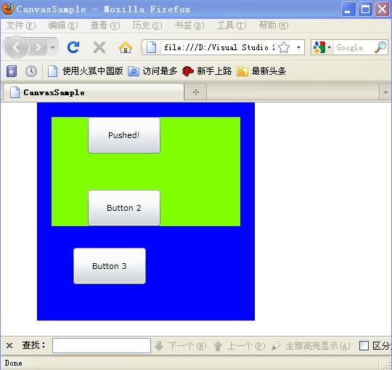Click the file:///D:/Visual Studio address field
Image resolution: width=392 pixels, height=370 pixels.
(219, 47)
